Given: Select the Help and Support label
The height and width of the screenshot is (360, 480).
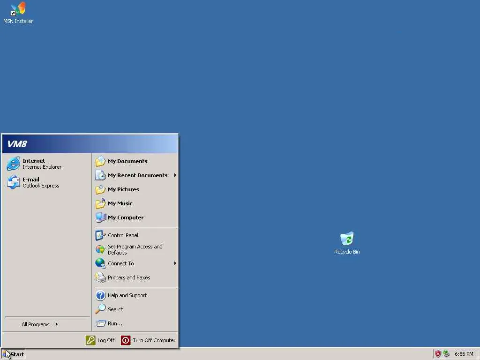Looking at the screenshot, I should 127,295.
